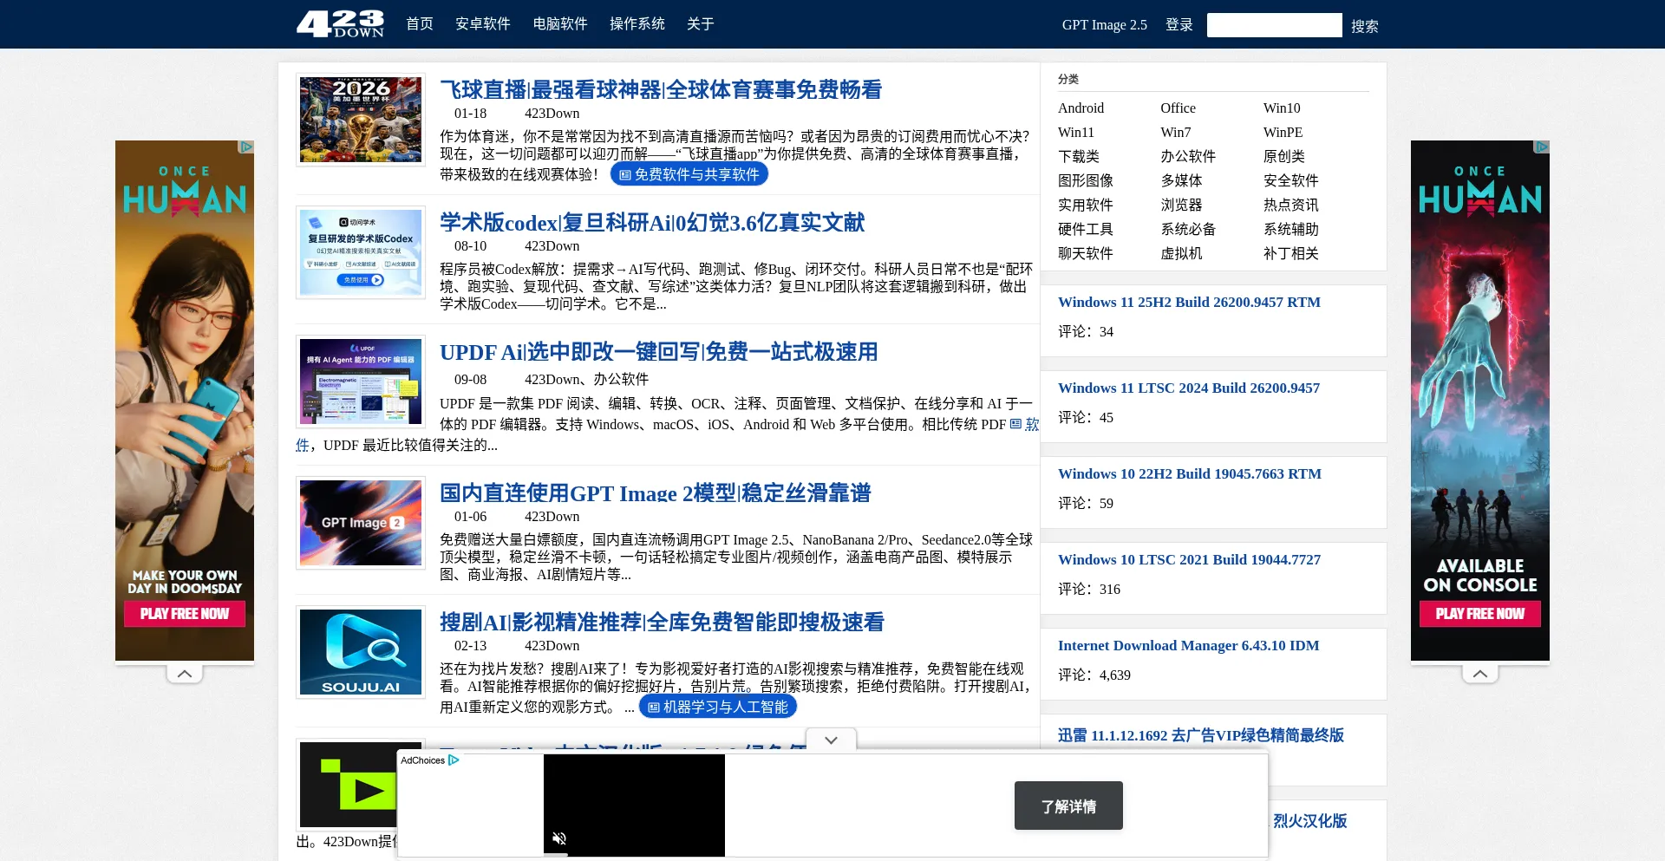Viewport: 1665px width, 861px height.
Task: Collapse the right ad with chevron
Action: pyautogui.click(x=1480, y=674)
